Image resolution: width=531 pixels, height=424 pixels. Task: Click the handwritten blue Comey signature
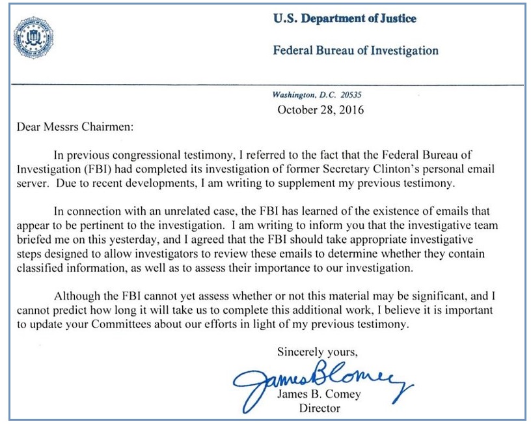pos(321,379)
